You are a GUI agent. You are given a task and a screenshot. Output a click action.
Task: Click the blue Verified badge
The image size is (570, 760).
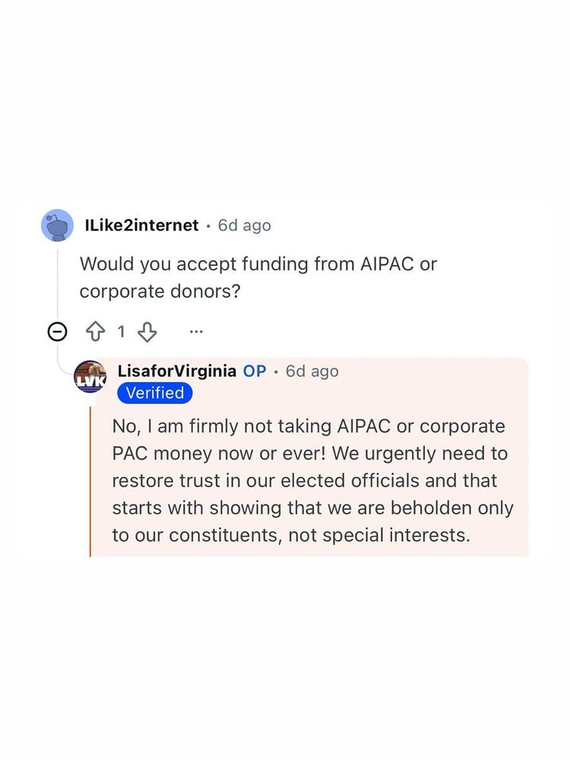(x=155, y=393)
